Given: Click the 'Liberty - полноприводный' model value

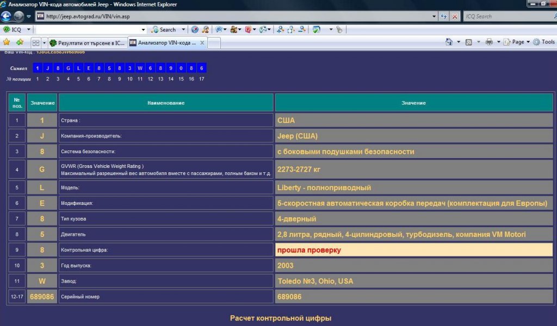Looking at the screenshot, I should pos(324,187).
